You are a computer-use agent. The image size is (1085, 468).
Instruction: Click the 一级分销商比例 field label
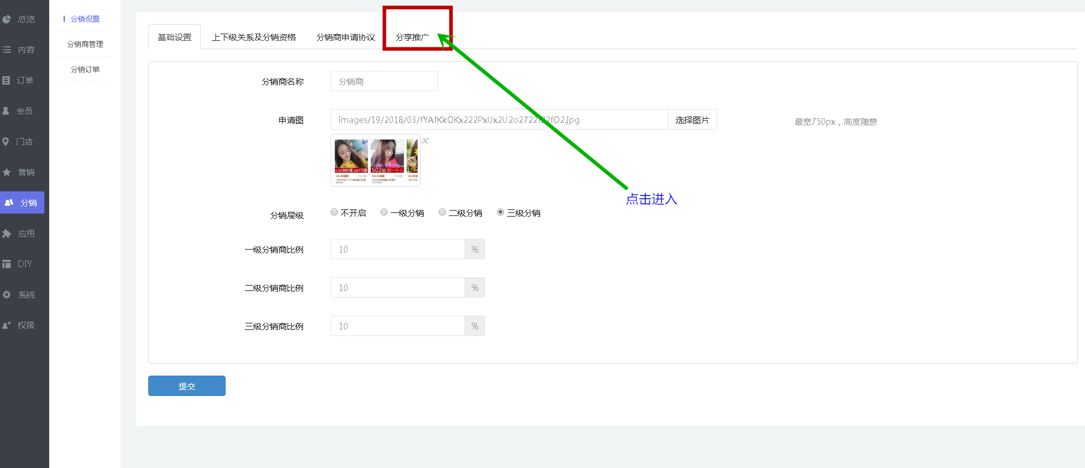(x=274, y=250)
